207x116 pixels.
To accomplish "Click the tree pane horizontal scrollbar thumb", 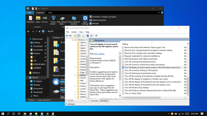I will pos(71,101).
